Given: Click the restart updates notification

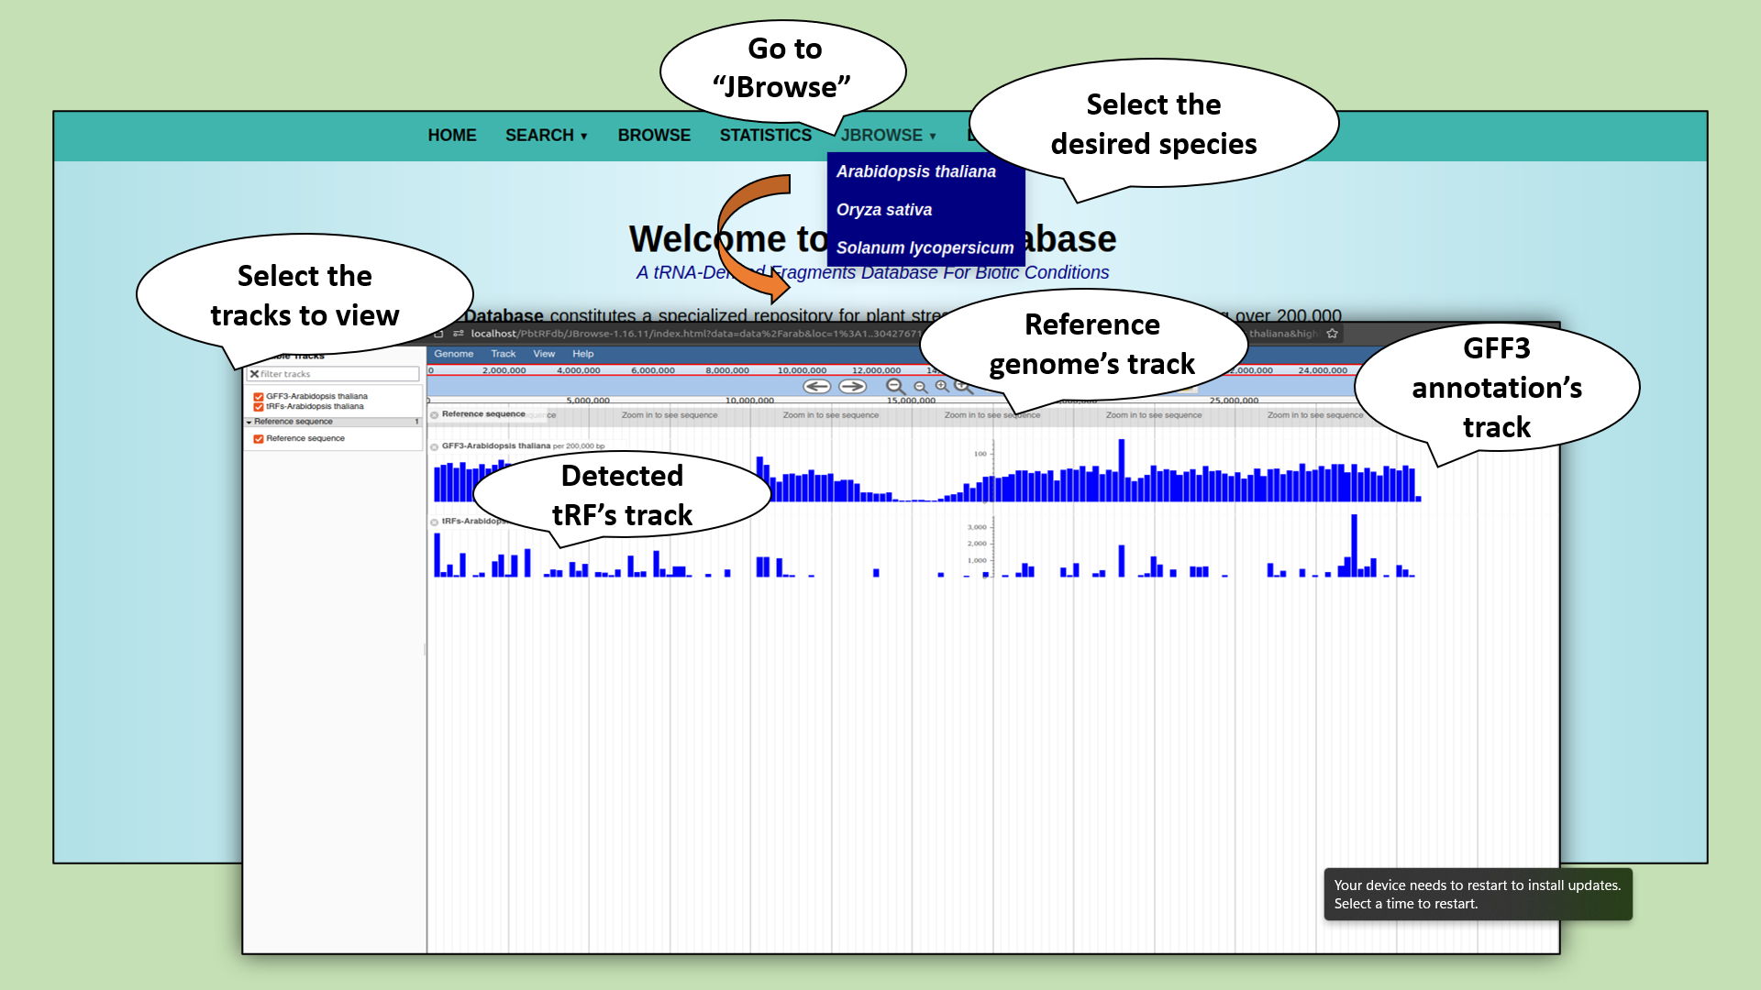Looking at the screenshot, I should click(x=1478, y=894).
